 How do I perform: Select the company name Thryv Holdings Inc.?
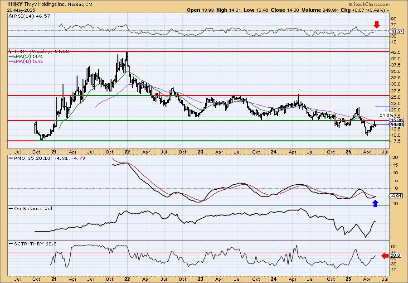coord(46,5)
